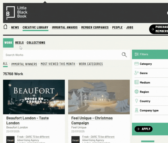Click the Filters panel header
Screen dimensions: 168x143
(150, 54)
